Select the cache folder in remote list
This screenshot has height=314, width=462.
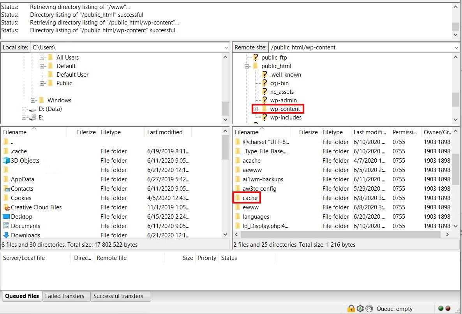click(x=250, y=198)
